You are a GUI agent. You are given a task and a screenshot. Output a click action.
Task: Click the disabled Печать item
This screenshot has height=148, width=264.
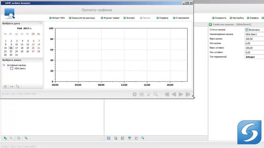(x=145, y=18)
